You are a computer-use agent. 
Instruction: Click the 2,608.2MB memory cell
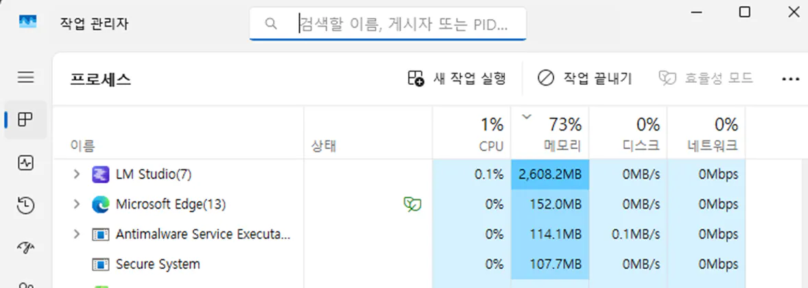[550, 174]
